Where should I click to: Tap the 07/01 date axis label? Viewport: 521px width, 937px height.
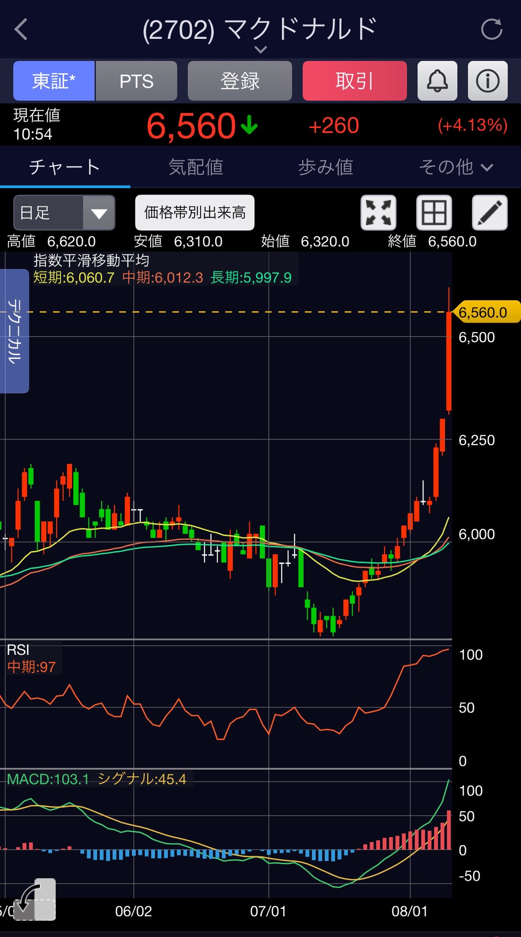tap(268, 911)
